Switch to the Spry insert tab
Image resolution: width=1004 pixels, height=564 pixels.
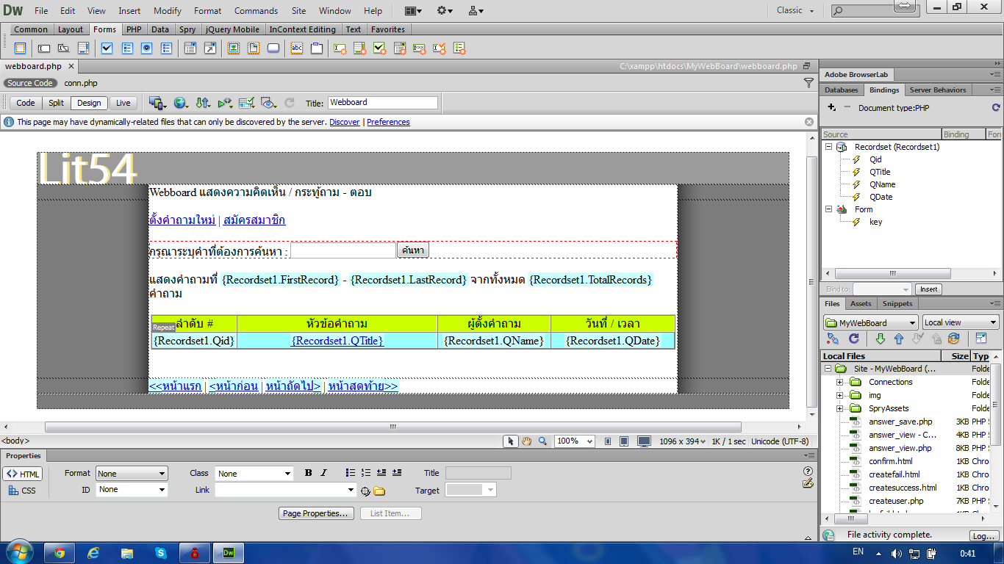(187, 29)
